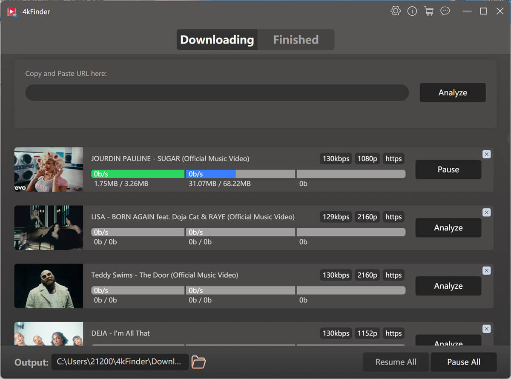Click the Teddy Swims video progress bar
This screenshot has height=379, width=511.
(x=241, y=290)
